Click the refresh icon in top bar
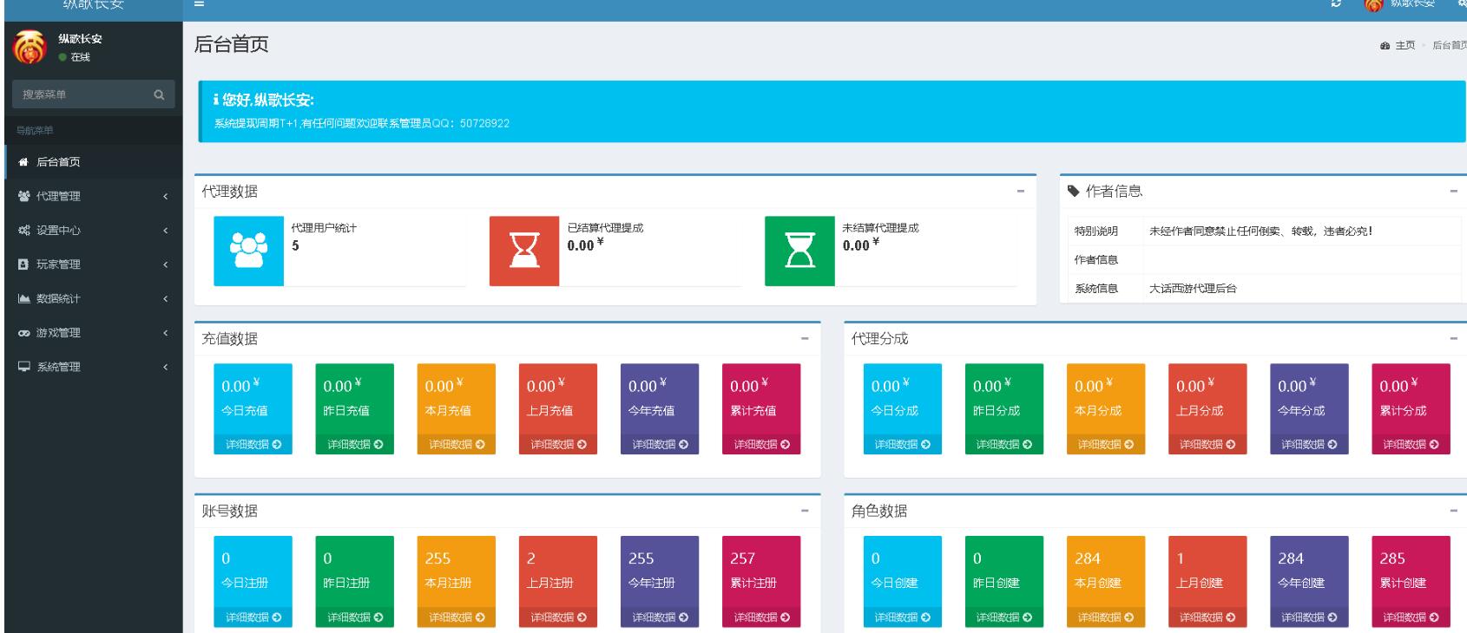Image resolution: width=1467 pixels, height=633 pixels. [x=1337, y=4]
